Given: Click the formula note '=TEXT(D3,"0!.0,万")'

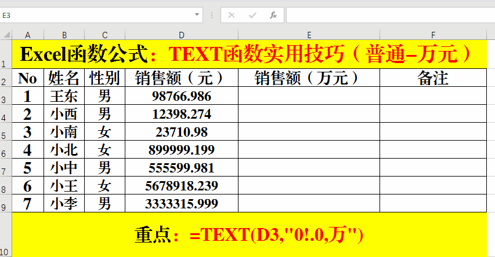Looking at the screenshot, I should [277, 235].
